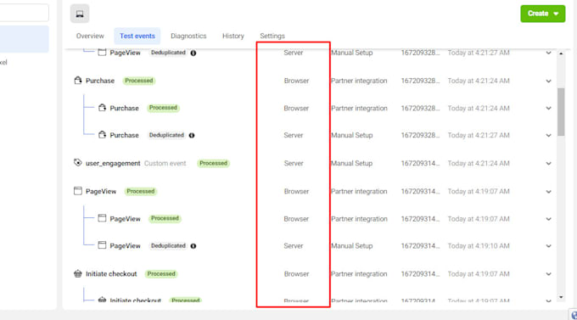Expand nested Purchase Processed row chevron
This screenshot has height=320, width=577.
(x=548, y=109)
